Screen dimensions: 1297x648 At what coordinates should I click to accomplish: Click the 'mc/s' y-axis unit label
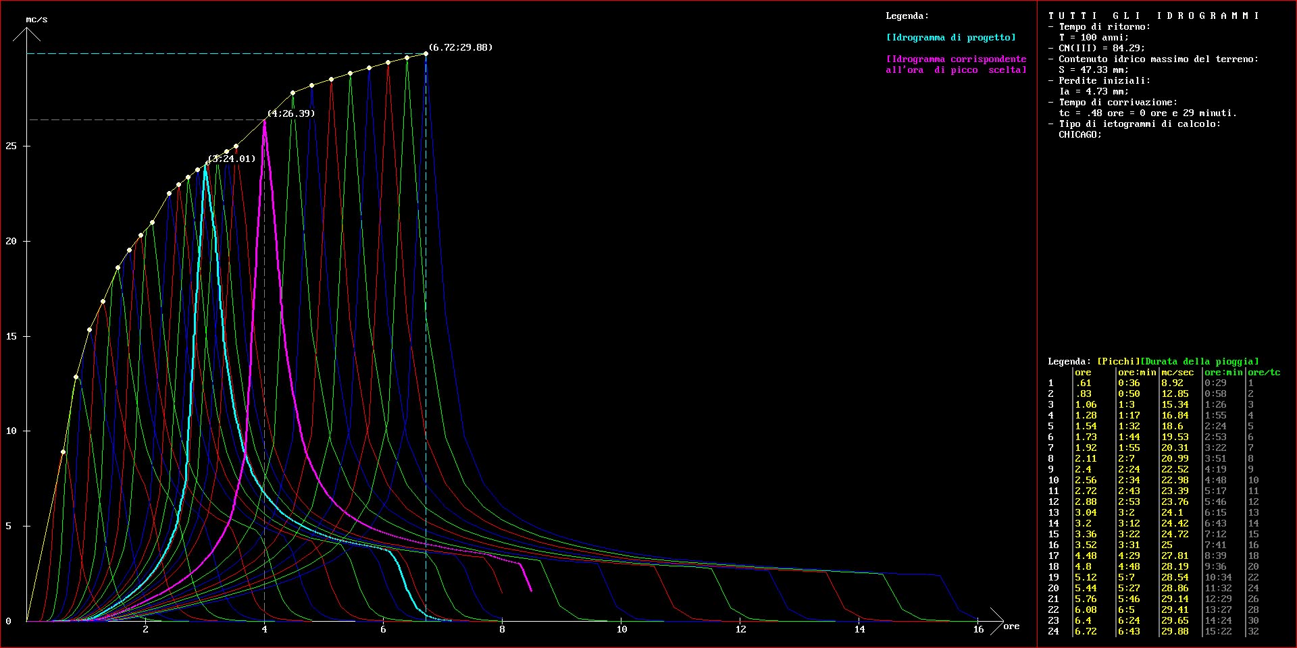click(x=36, y=19)
